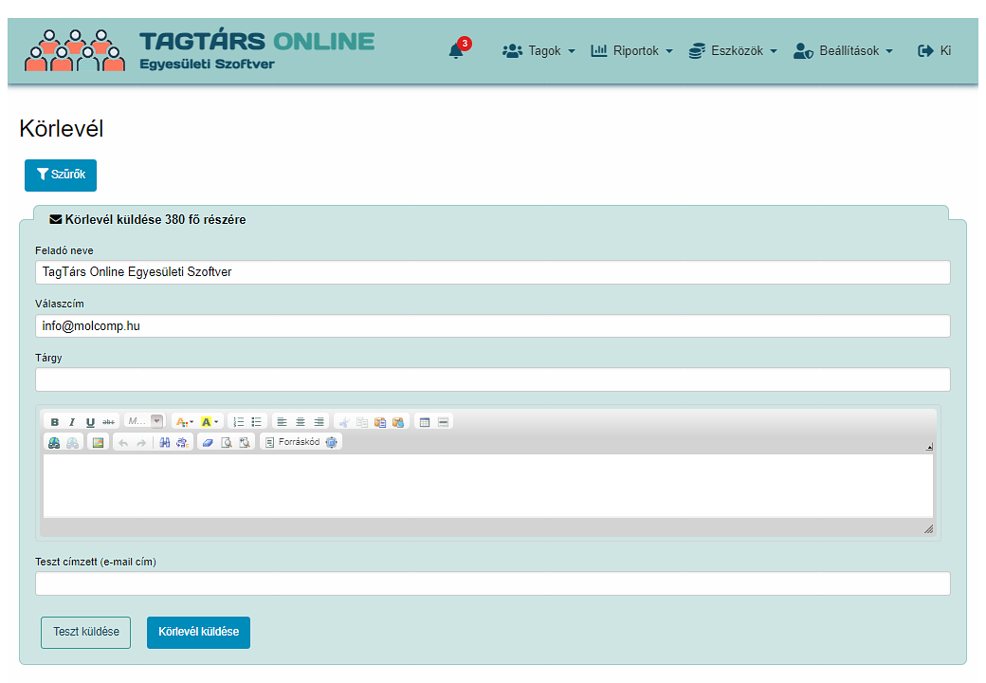Maximize the editor with the fullscreen icon

point(332,442)
